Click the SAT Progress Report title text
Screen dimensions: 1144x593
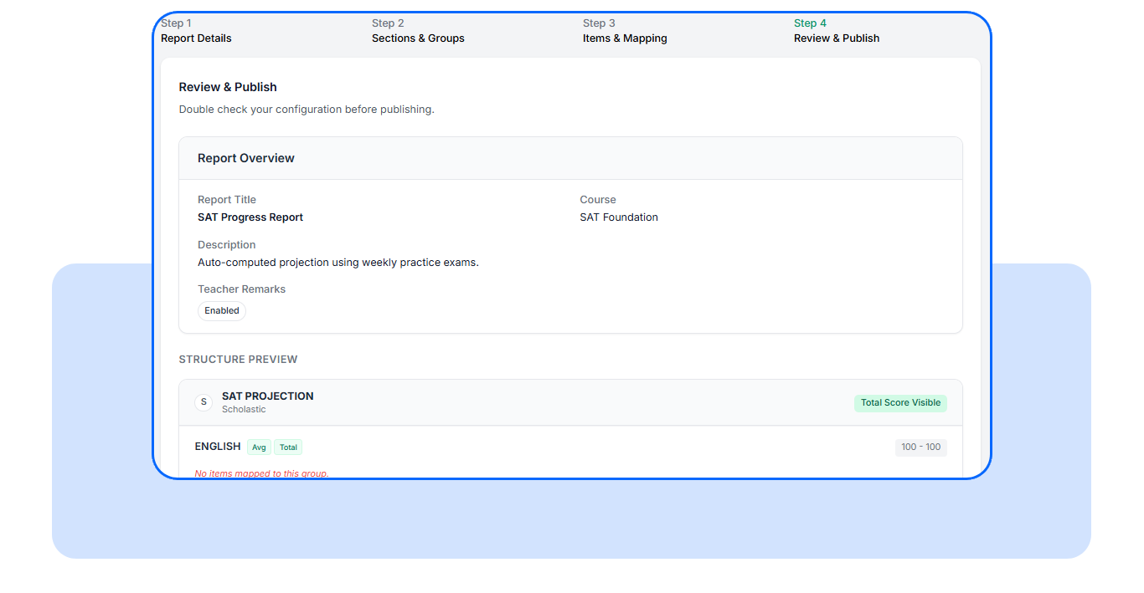tap(250, 217)
